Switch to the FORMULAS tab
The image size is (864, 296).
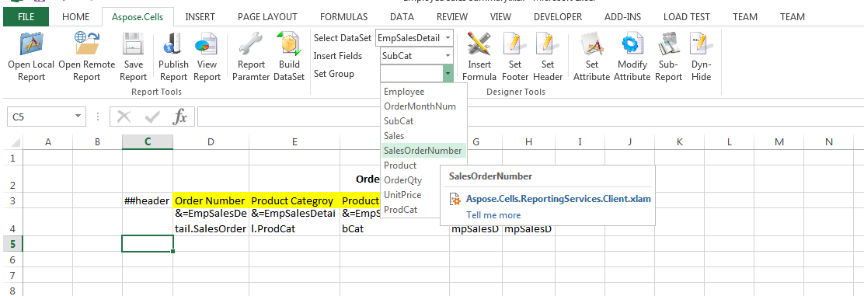(x=344, y=17)
